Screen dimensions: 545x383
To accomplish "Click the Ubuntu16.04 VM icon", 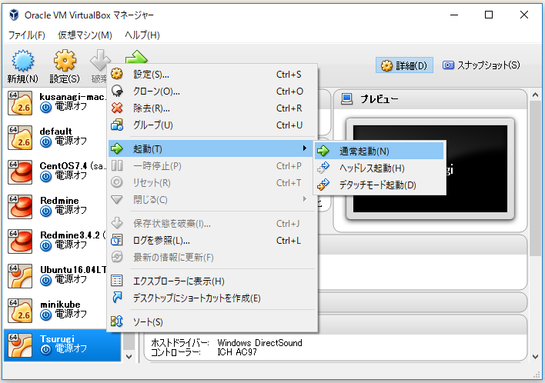I will [x=20, y=276].
